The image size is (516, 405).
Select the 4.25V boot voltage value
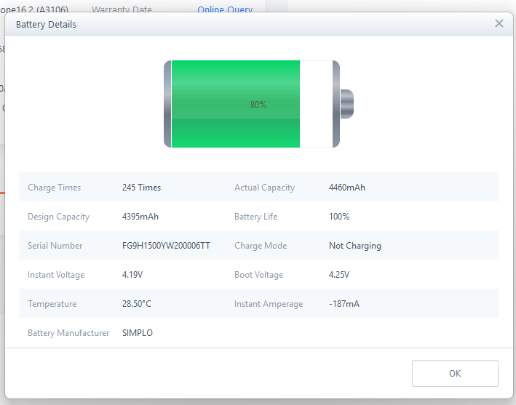(x=339, y=275)
